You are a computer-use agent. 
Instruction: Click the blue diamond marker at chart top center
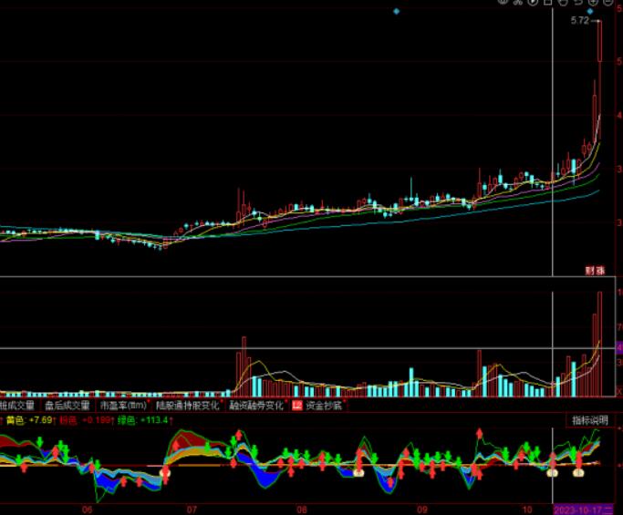(396, 12)
